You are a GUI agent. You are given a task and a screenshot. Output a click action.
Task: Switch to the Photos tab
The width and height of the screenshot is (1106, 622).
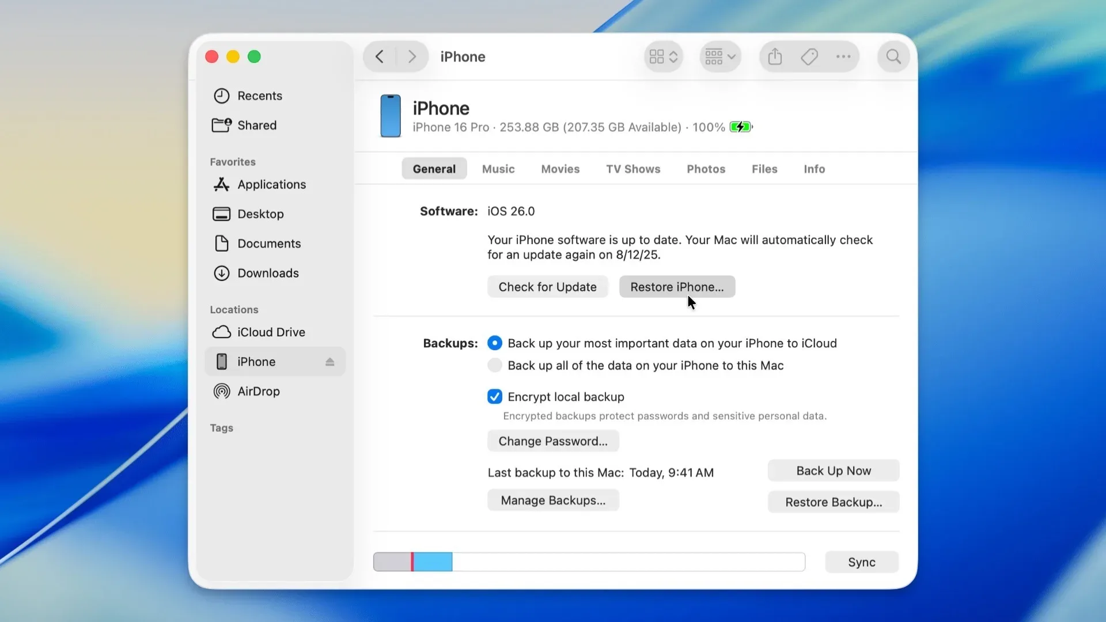tap(706, 169)
